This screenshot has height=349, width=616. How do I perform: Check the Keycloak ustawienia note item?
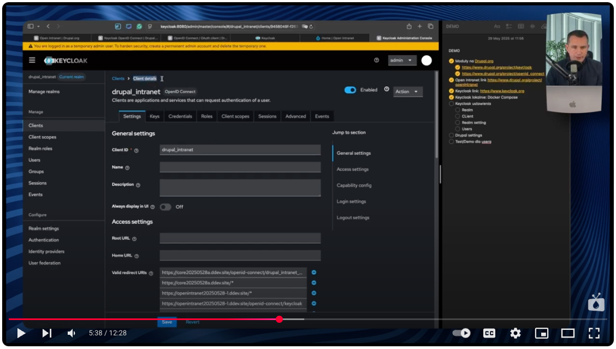click(x=452, y=103)
